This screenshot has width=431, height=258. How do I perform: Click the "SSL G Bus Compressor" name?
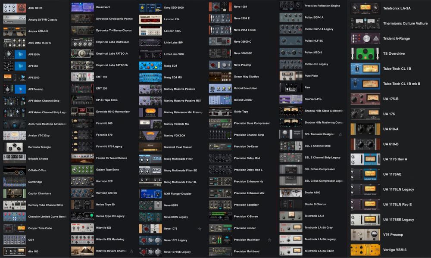click(320, 169)
